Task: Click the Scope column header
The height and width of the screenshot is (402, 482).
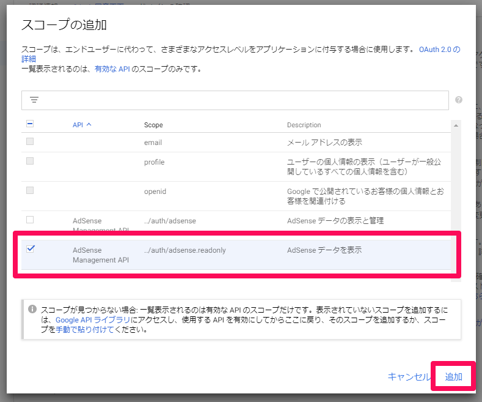Action: 153,125
